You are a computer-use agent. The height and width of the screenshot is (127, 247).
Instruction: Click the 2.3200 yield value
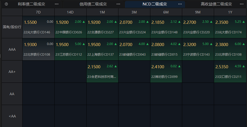(x=190, y=45)
